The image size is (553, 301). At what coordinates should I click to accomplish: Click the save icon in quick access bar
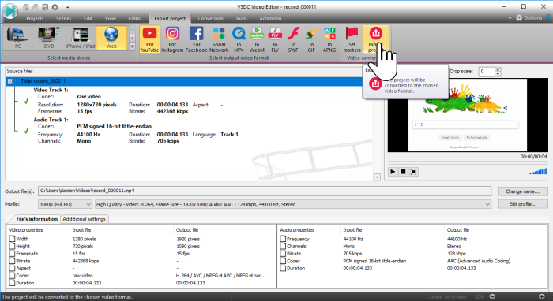[45, 6]
